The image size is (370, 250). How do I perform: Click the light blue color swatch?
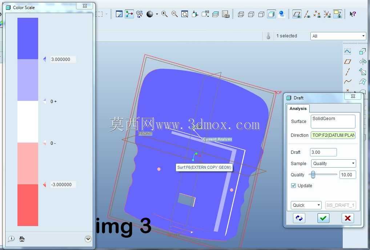tap(28, 80)
